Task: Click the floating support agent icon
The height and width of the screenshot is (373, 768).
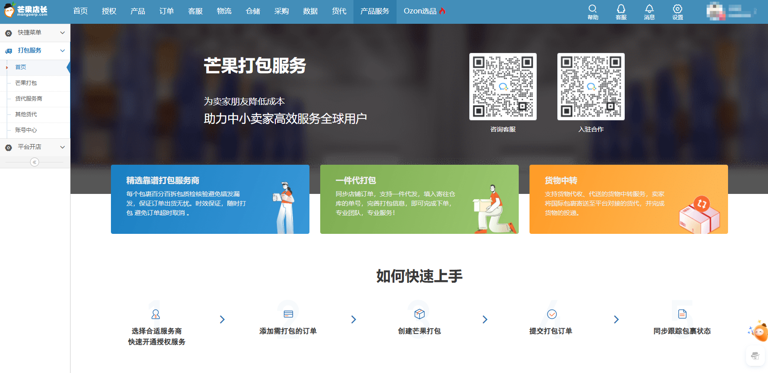Action: pyautogui.click(x=755, y=356)
